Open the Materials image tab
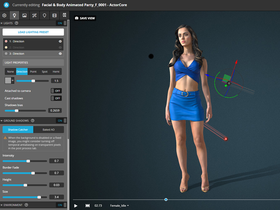Image resolution: width=280 pixels, height=210 pixels. (x=24, y=15)
